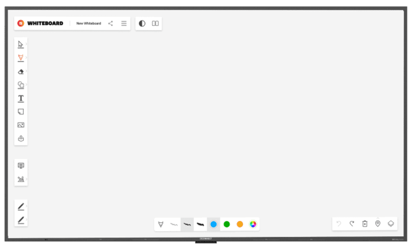412x249 pixels.
Task: Select the orange pen drawing tool
Action: click(21, 58)
